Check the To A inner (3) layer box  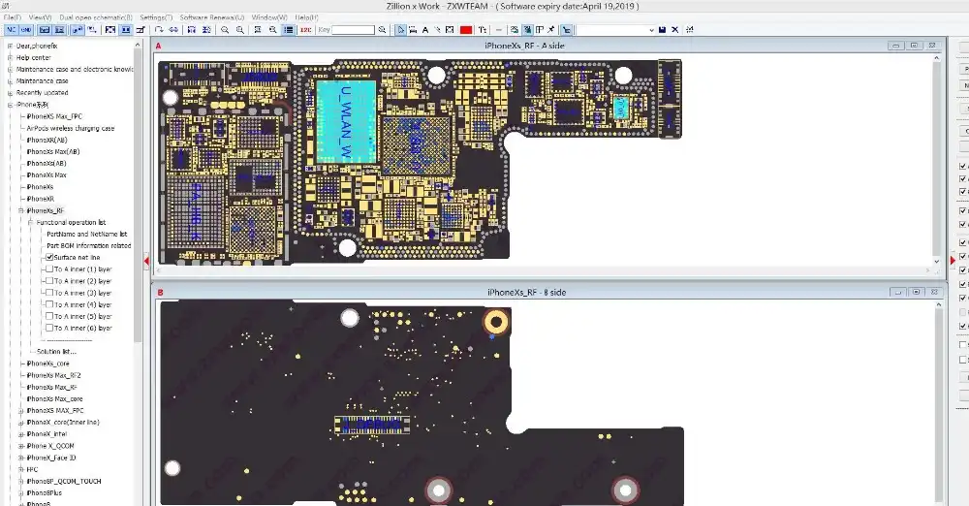coord(49,293)
